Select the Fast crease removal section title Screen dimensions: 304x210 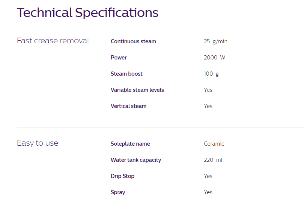[x=53, y=41]
